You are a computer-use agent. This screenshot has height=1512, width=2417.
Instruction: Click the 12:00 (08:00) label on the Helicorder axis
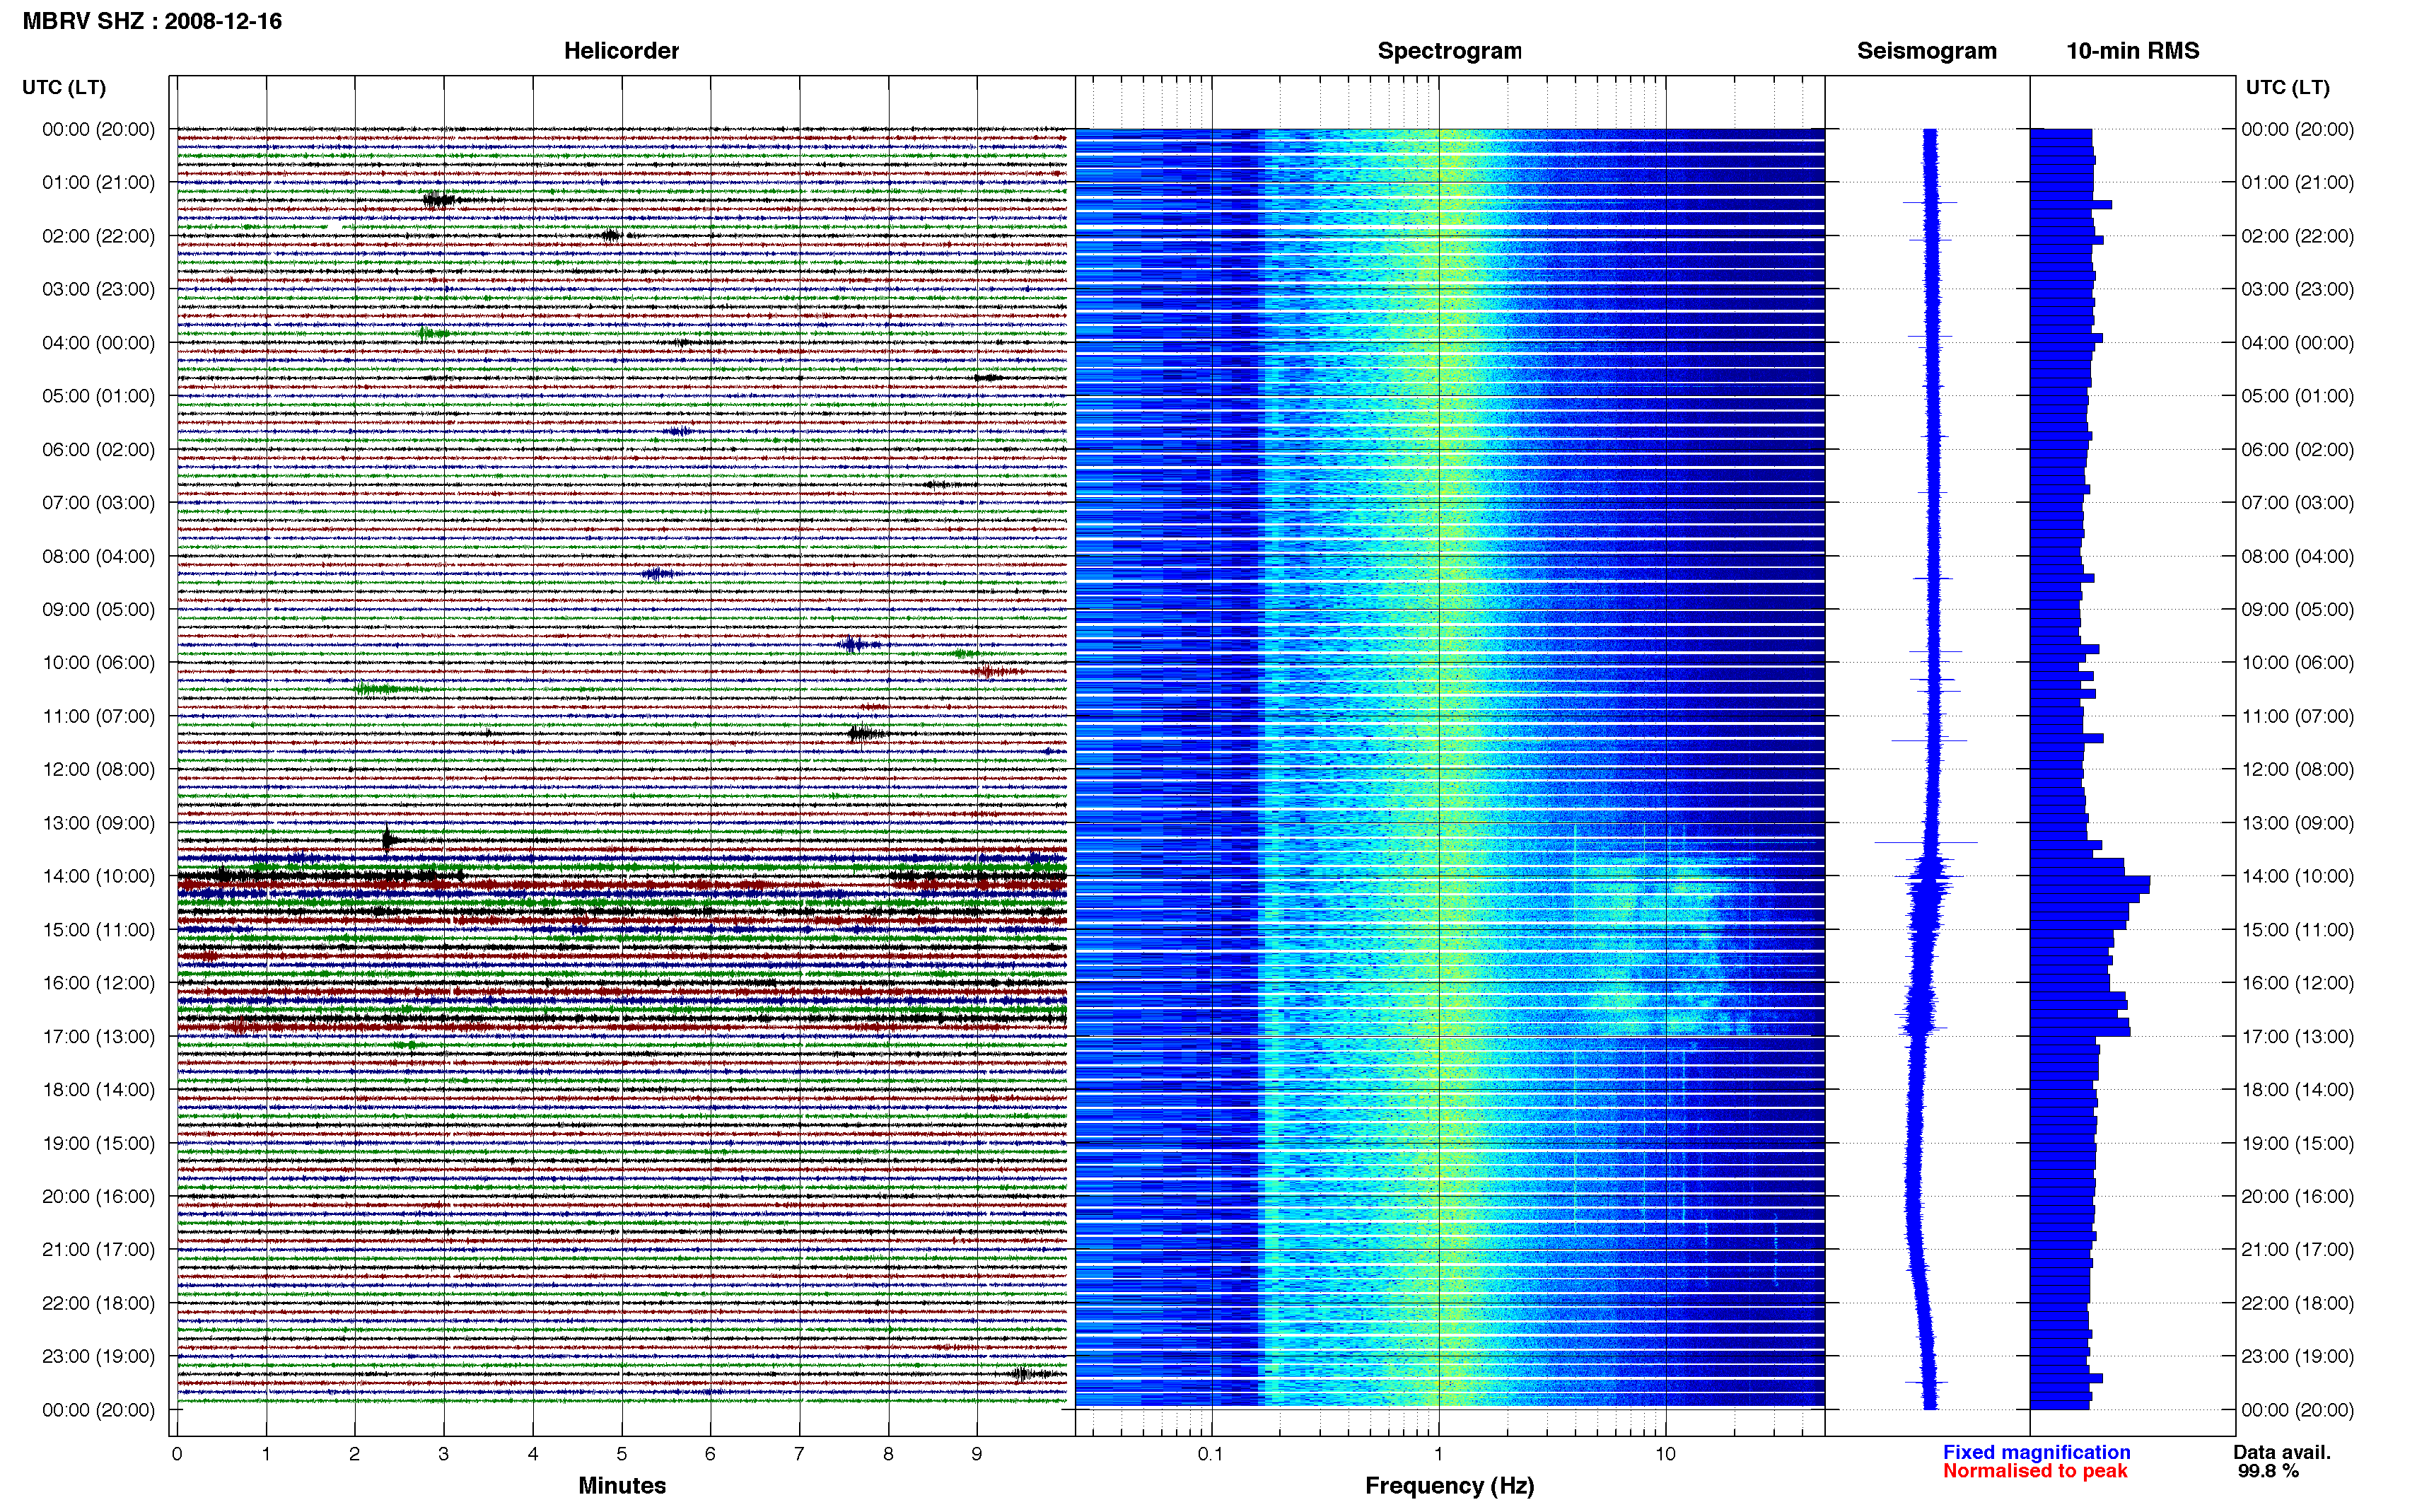[x=99, y=769]
